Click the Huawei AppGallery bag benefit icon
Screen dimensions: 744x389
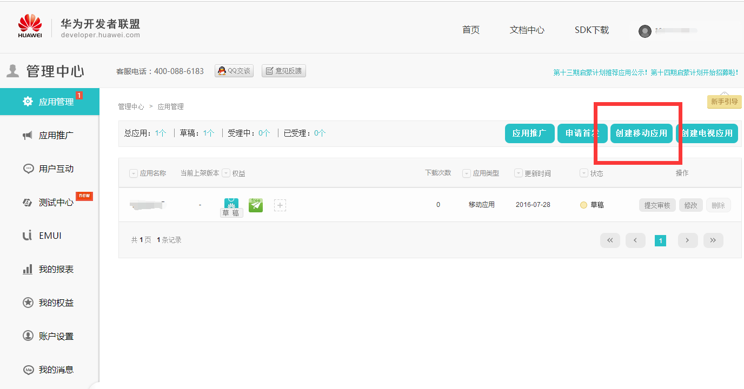click(231, 204)
